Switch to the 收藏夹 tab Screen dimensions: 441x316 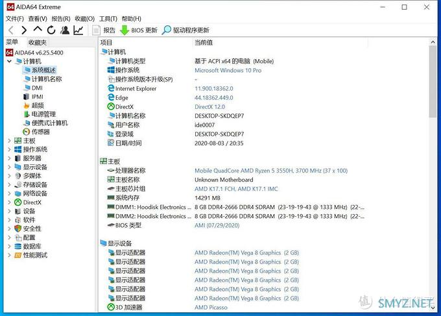[38, 42]
